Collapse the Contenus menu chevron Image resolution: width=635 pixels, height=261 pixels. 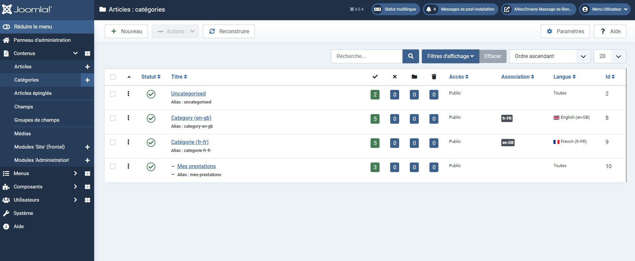point(76,53)
